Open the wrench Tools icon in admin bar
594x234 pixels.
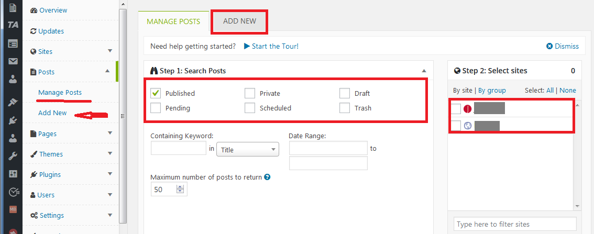coord(13,156)
